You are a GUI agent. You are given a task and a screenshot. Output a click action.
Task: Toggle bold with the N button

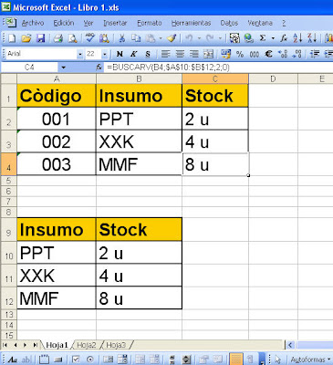(x=120, y=54)
